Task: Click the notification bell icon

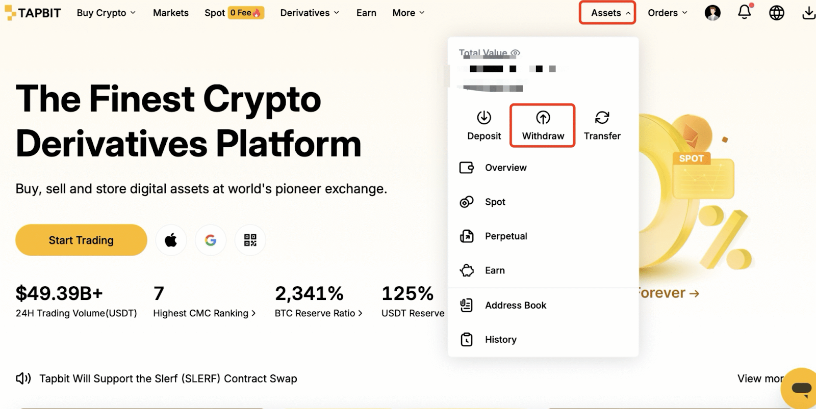Action: tap(744, 12)
